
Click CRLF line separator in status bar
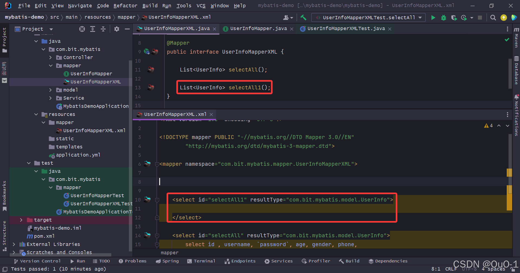451,269
